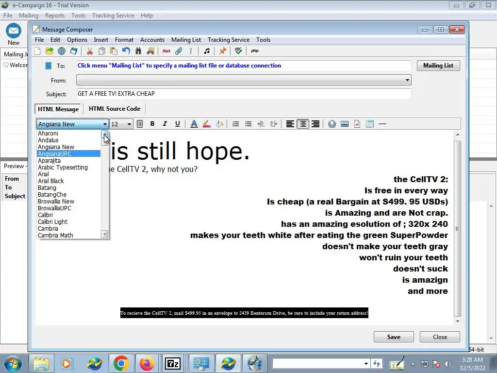Toggle center alignment
This screenshot has height=373, width=497.
[303, 124]
